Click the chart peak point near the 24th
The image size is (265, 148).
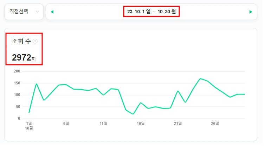[200, 79]
